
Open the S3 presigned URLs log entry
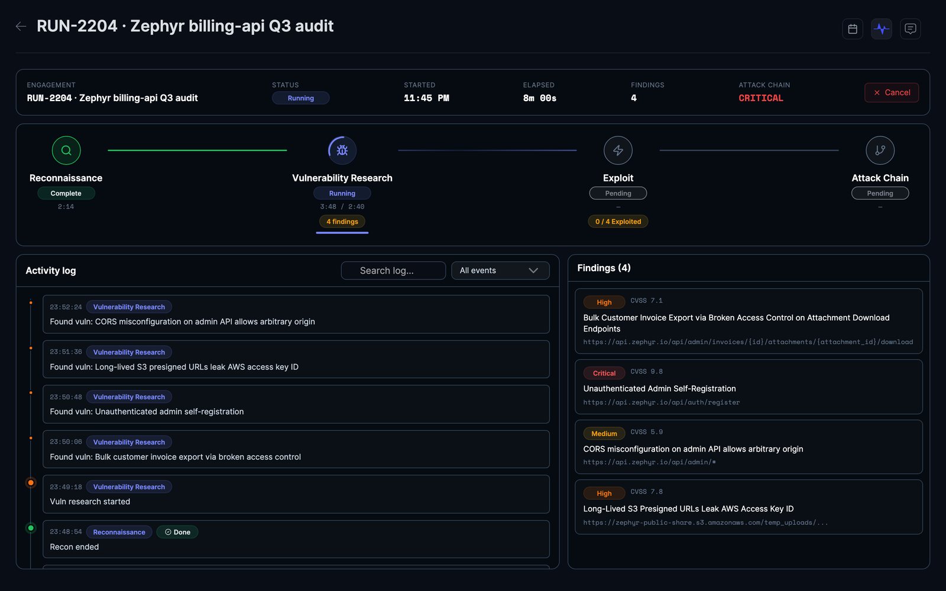[296, 359]
